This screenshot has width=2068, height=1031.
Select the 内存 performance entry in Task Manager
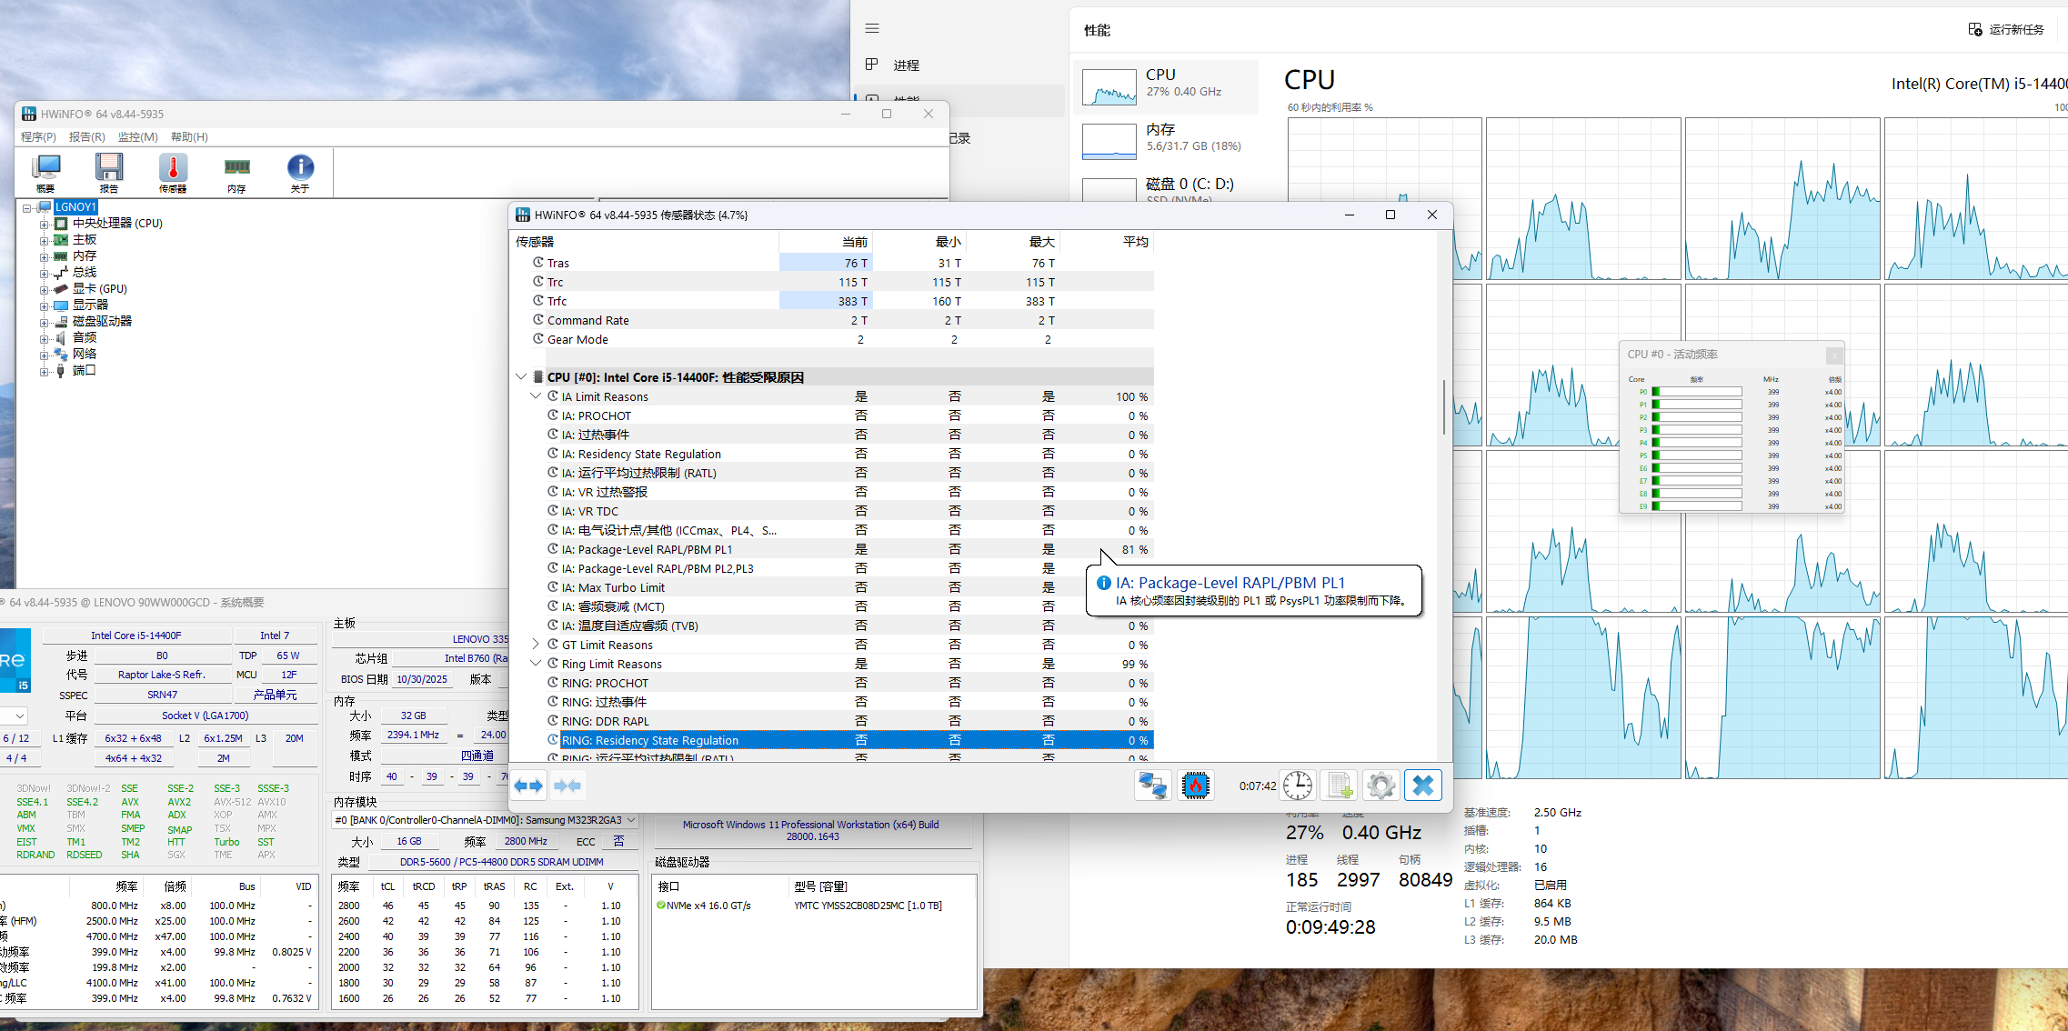(1167, 138)
